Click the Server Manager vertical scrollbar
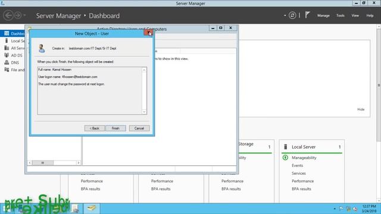Image resolution: width=381 pixels, height=214 pixels. 379,85
